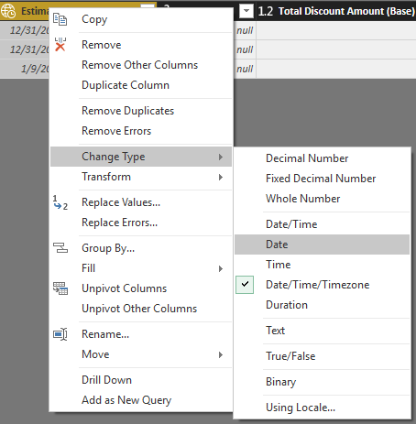Open the Transform menu entry
The height and width of the screenshot is (424, 416).
(141, 177)
